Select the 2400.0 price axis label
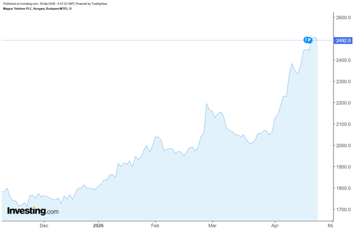 click(x=343, y=60)
